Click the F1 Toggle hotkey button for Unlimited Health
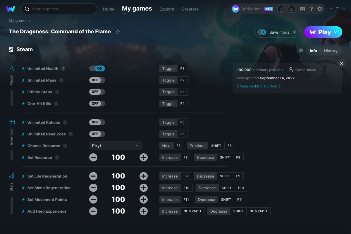This screenshot has width=351, height=234. pos(173,68)
